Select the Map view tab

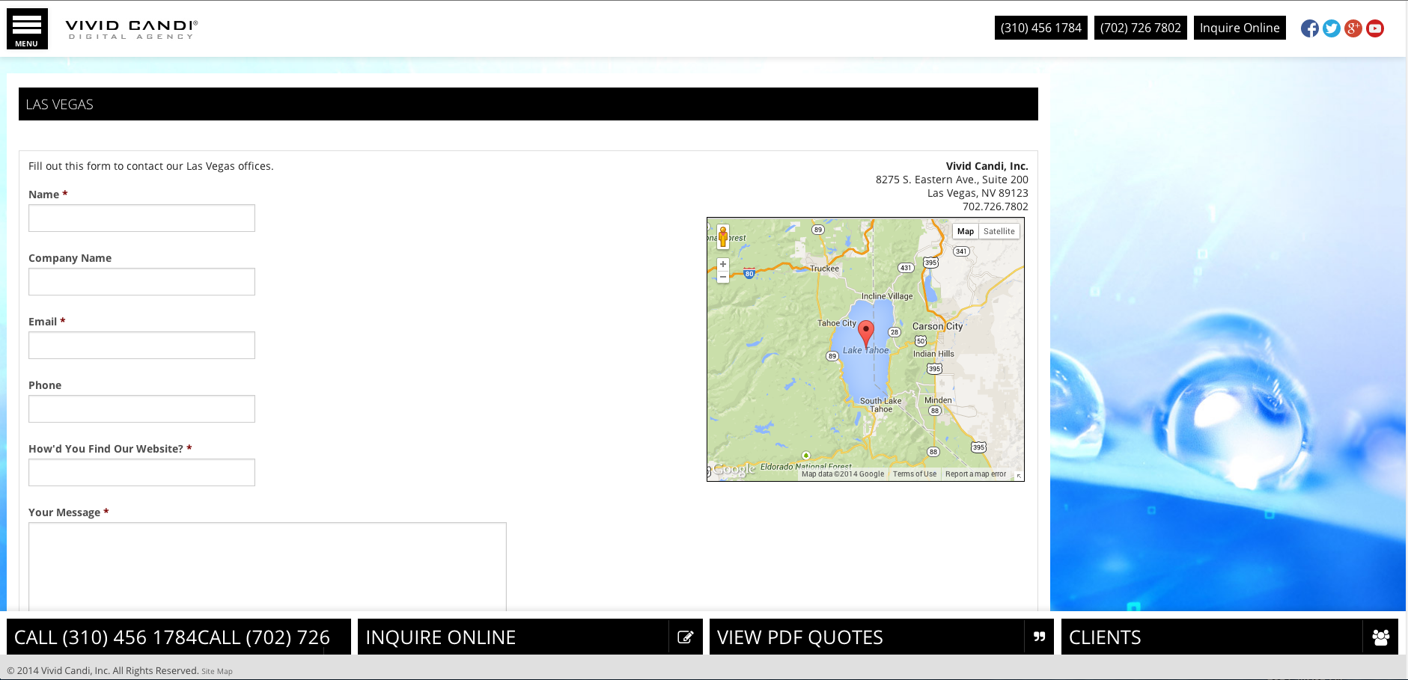966,232
